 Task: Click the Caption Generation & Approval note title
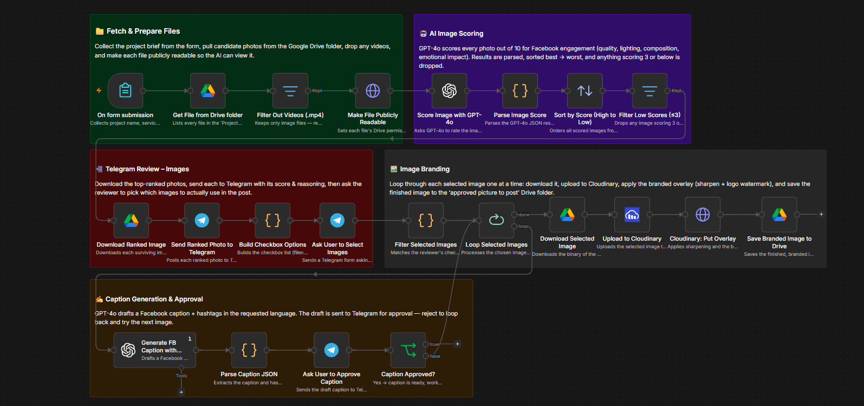pos(154,299)
